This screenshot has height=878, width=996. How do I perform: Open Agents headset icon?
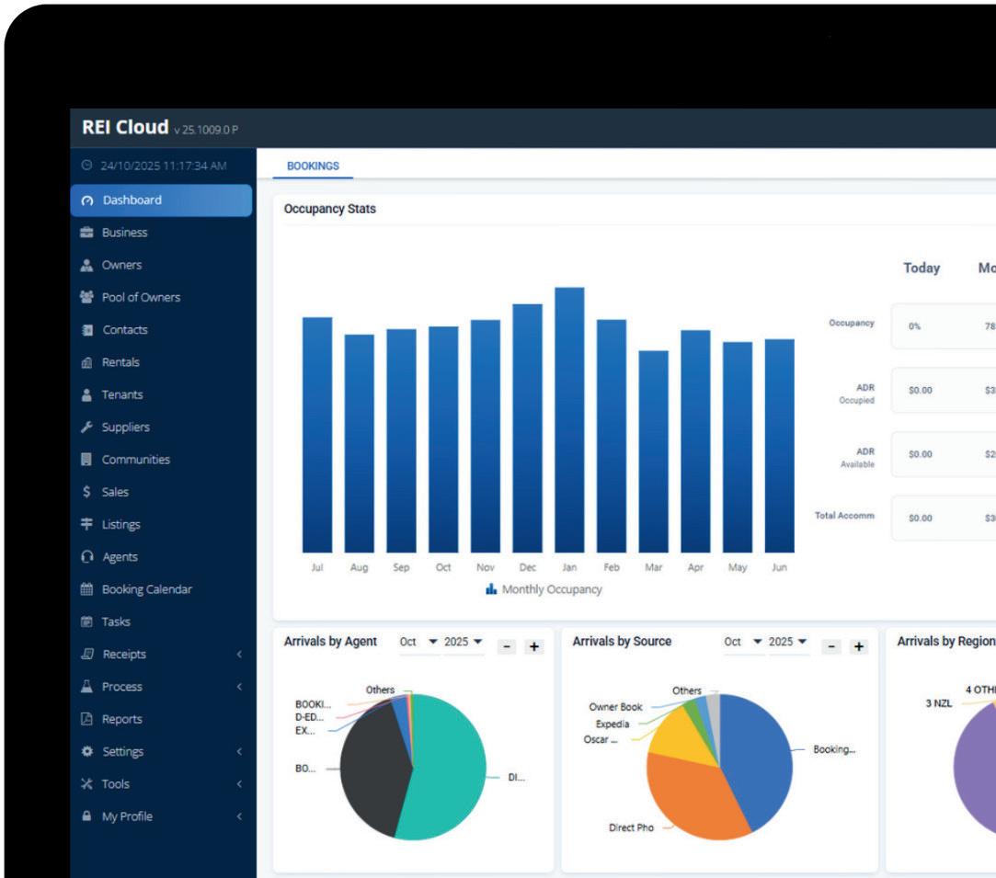pos(87,557)
